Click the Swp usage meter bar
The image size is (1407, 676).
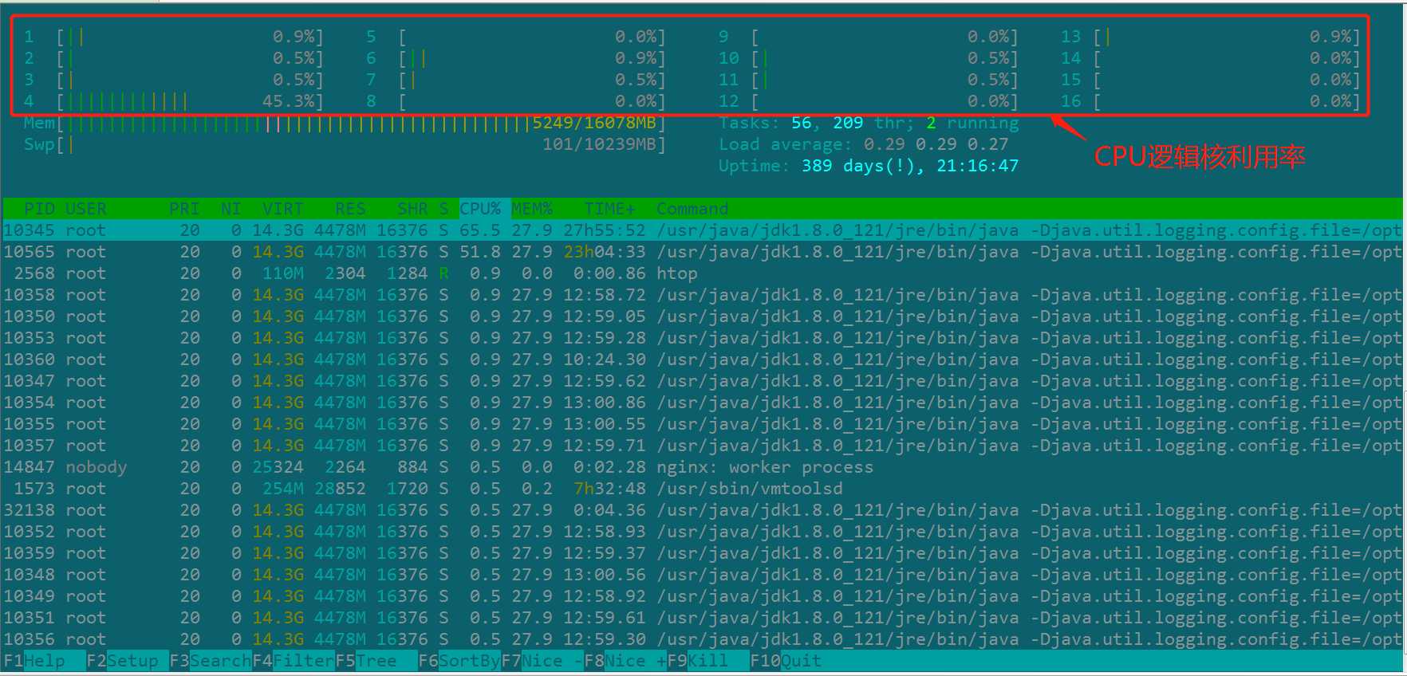345,145
